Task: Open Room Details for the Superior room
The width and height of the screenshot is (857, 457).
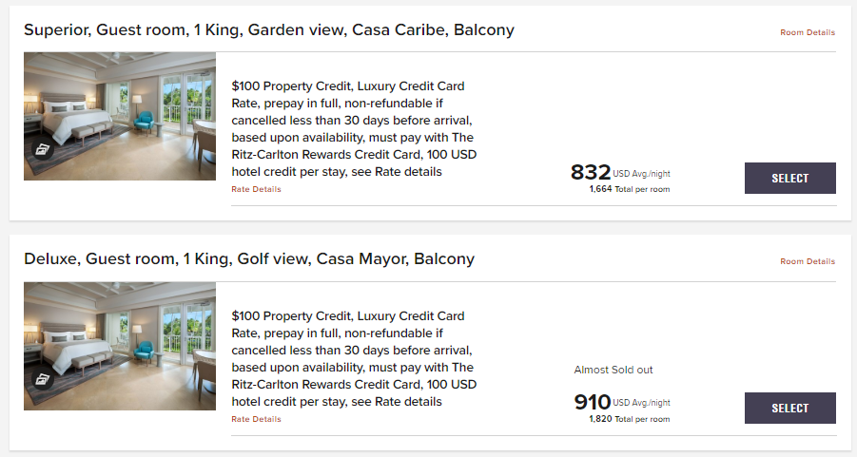Action: pyautogui.click(x=808, y=32)
